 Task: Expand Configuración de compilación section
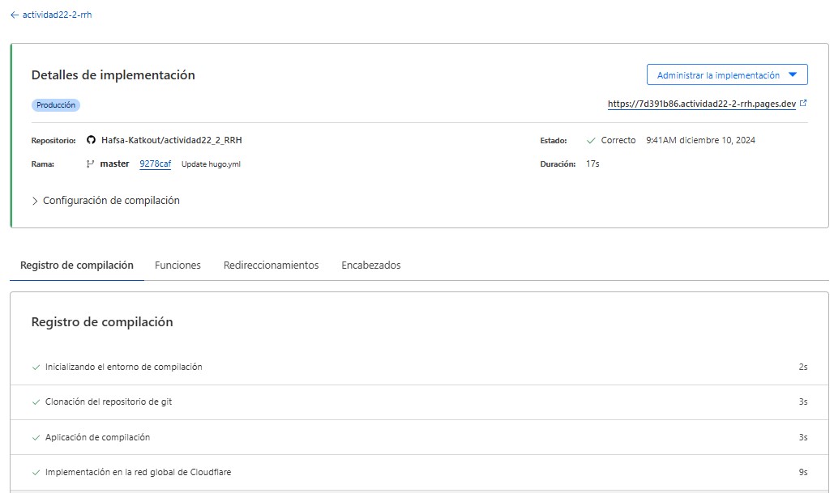[105, 200]
